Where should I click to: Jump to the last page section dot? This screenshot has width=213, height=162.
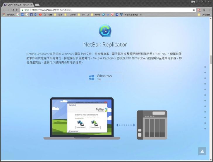click(205, 129)
